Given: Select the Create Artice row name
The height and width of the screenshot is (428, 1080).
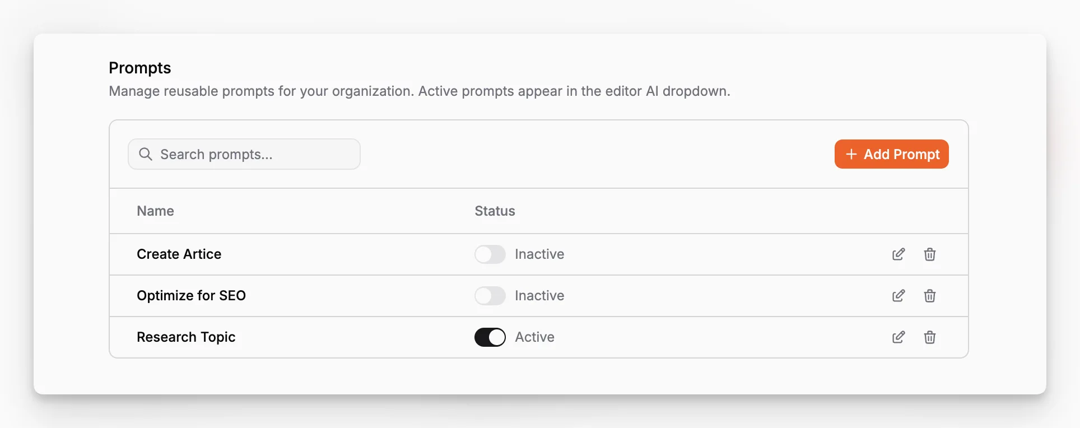Looking at the screenshot, I should pyautogui.click(x=179, y=254).
